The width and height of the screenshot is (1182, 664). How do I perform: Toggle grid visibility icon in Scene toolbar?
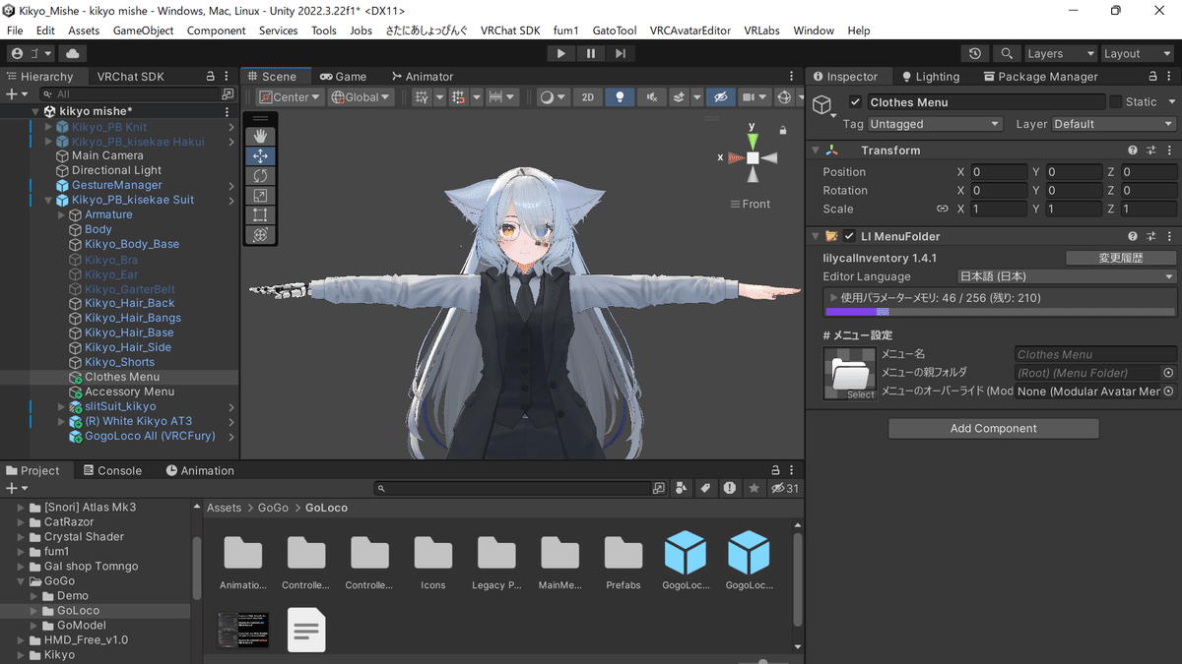point(422,96)
